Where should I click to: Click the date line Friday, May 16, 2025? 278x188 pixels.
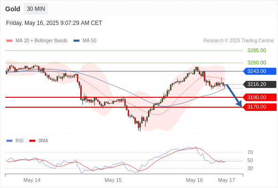coord(54,23)
